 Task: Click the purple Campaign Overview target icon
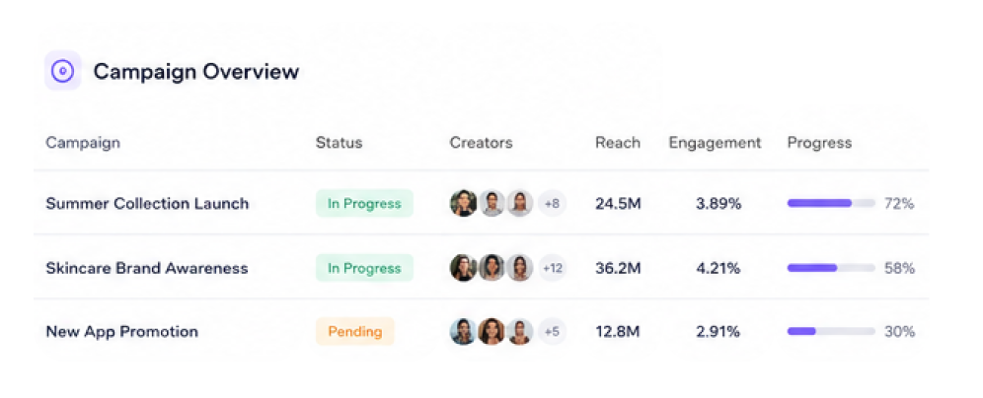[63, 71]
